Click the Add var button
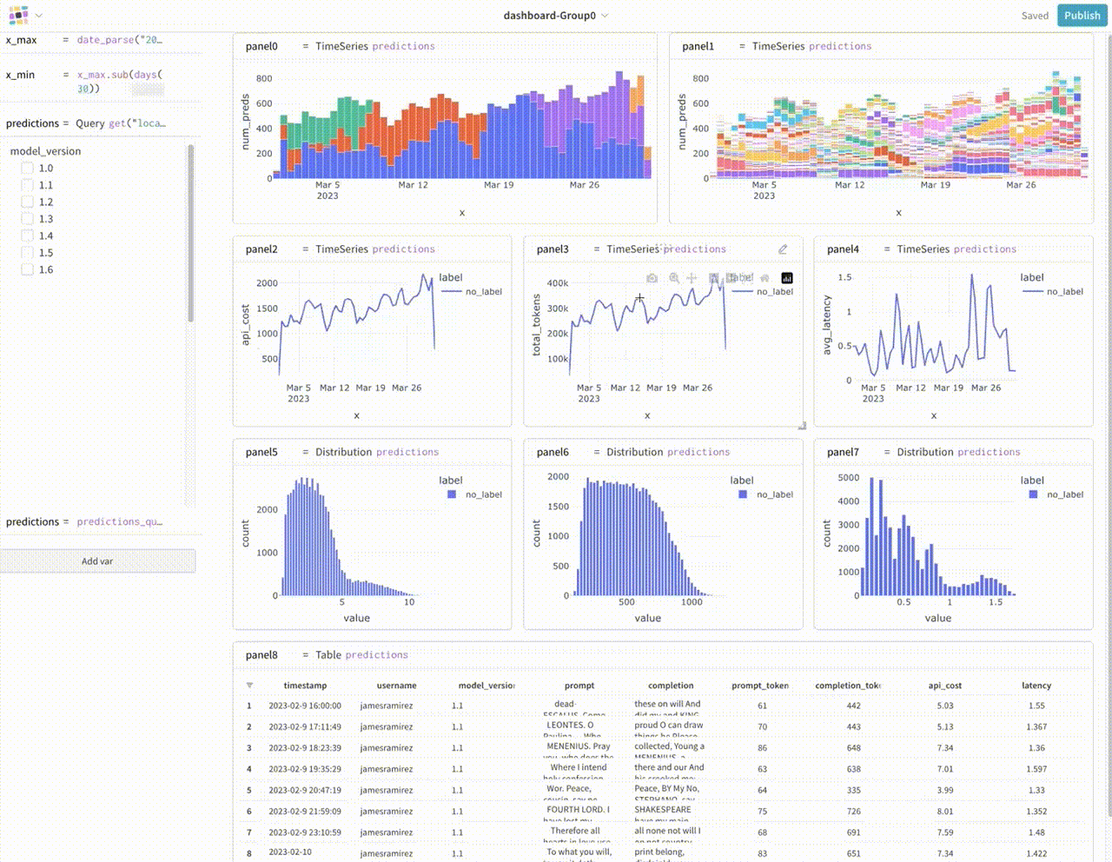This screenshot has height=862, width=1112. pyautogui.click(x=97, y=561)
